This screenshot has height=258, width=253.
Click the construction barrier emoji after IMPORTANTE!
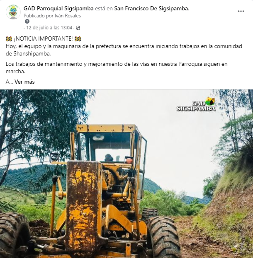[x=78, y=39]
